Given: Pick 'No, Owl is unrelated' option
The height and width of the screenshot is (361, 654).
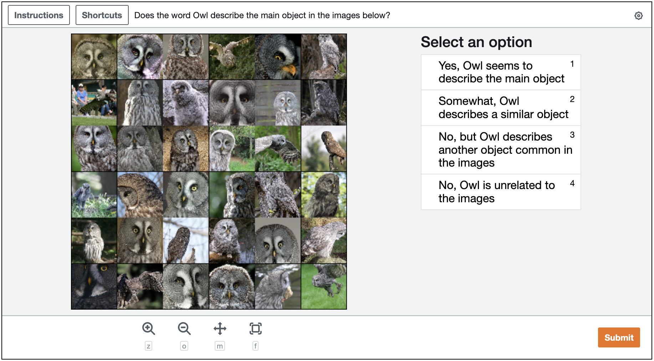Looking at the screenshot, I should [501, 192].
